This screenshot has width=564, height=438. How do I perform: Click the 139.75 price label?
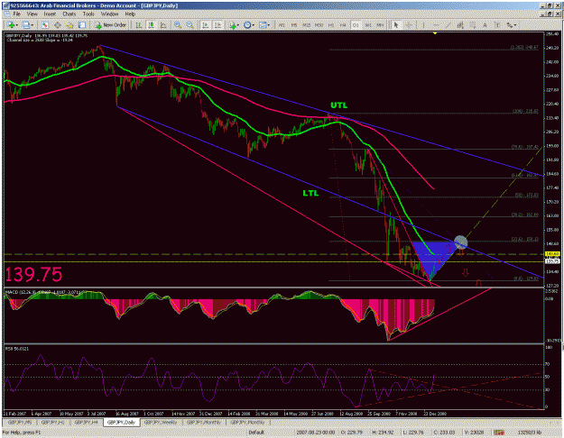pyautogui.click(x=33, y=275)
